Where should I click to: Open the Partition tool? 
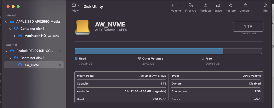[x=205, y=5]
